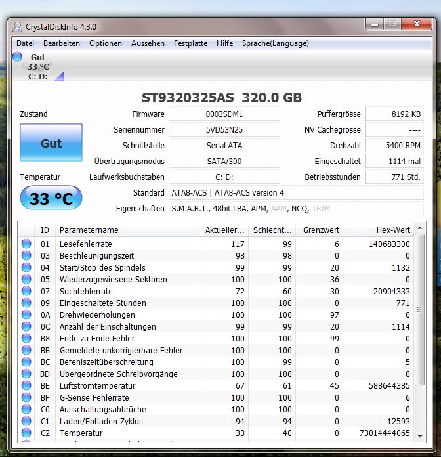Screen dimensions: 441x457
Task: Click the Standard field ATA8-ACS version 4
Action: [296, 192]
